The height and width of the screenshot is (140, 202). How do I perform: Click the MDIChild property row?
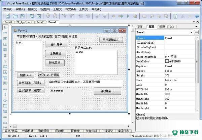[166, 89]
